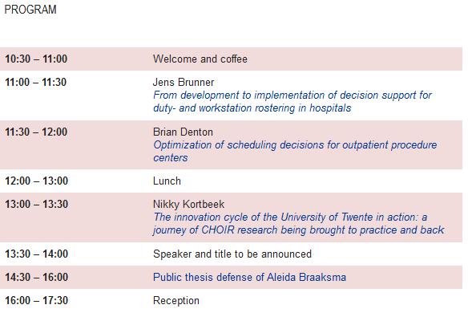
Task: Select the 14:30 – 16:00 time cell
Action: click(x=36, y=277)
